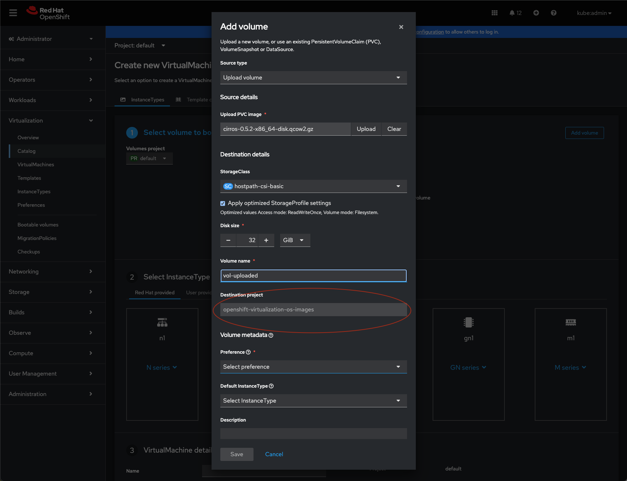The image size is (627, 481).
Task: Save the new volume
Action: pyautogui.click(x=237, y=454)
